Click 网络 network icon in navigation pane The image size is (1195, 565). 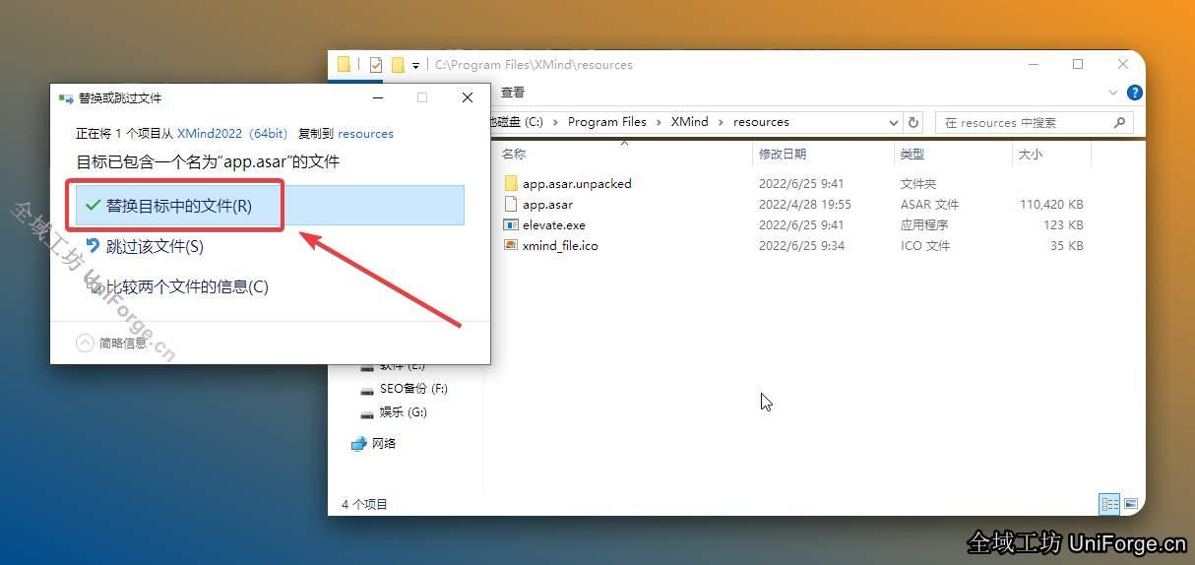(359, 444)
